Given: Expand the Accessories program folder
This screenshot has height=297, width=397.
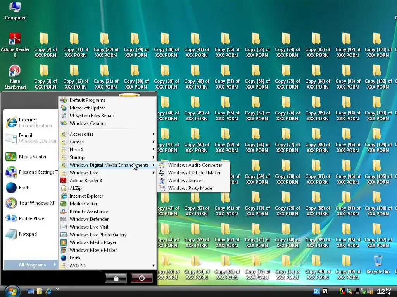Looking at the screenshot, I should tap(108, 134).
